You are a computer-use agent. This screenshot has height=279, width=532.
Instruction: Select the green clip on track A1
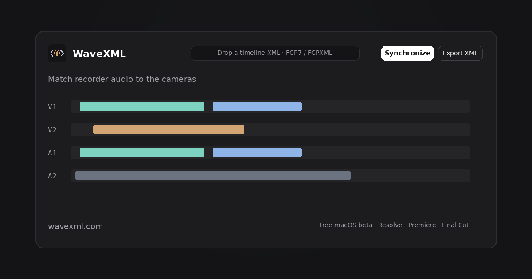(142, 152)
